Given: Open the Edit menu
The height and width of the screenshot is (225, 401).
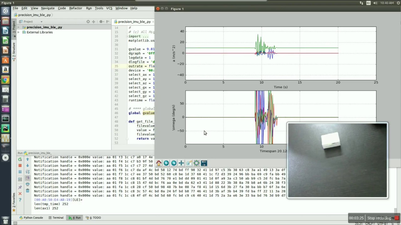Looking at the screenshot, I should coord(24,8).
